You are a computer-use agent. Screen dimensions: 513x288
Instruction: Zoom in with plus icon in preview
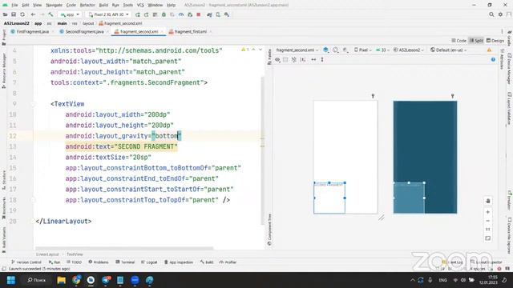point(488,212)
